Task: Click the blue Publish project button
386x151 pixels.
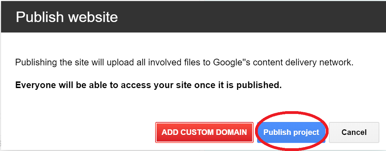Action: (x=291, y=132)
